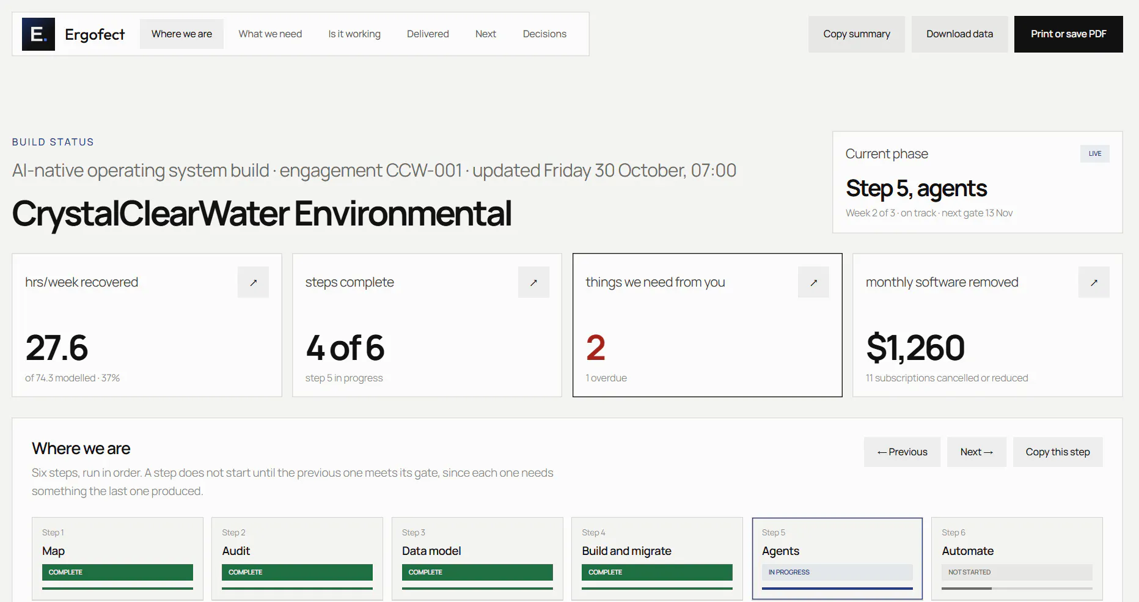Select the Step 6 Automate card

tap(1017, 559)
